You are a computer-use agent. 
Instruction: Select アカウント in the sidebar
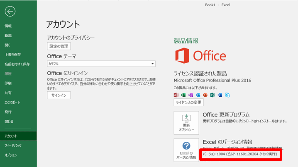[18, 136]
